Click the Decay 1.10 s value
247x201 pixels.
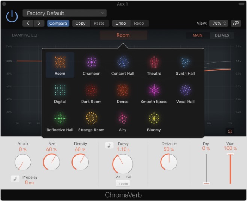click(x=123, y=149)
